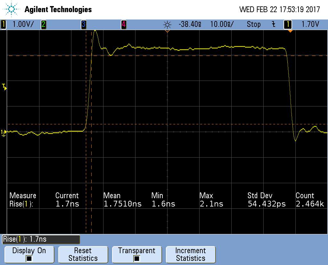Open the 10.00ns/ timebase setting
328x265 pixels.
coord(222,24)
